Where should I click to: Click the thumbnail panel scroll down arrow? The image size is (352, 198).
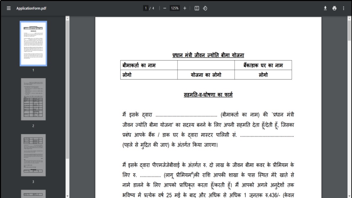(x=67, y=196)
